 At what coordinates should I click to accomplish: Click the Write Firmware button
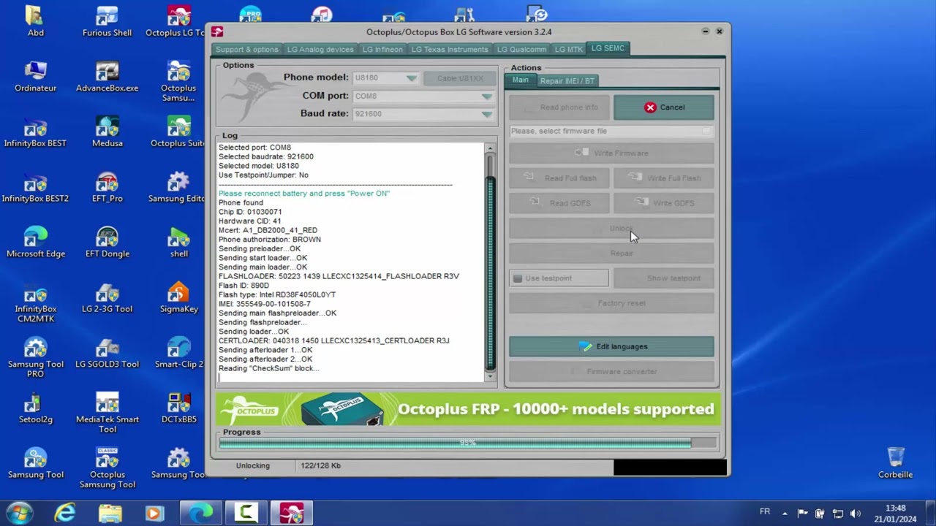[x=611, y=153]
